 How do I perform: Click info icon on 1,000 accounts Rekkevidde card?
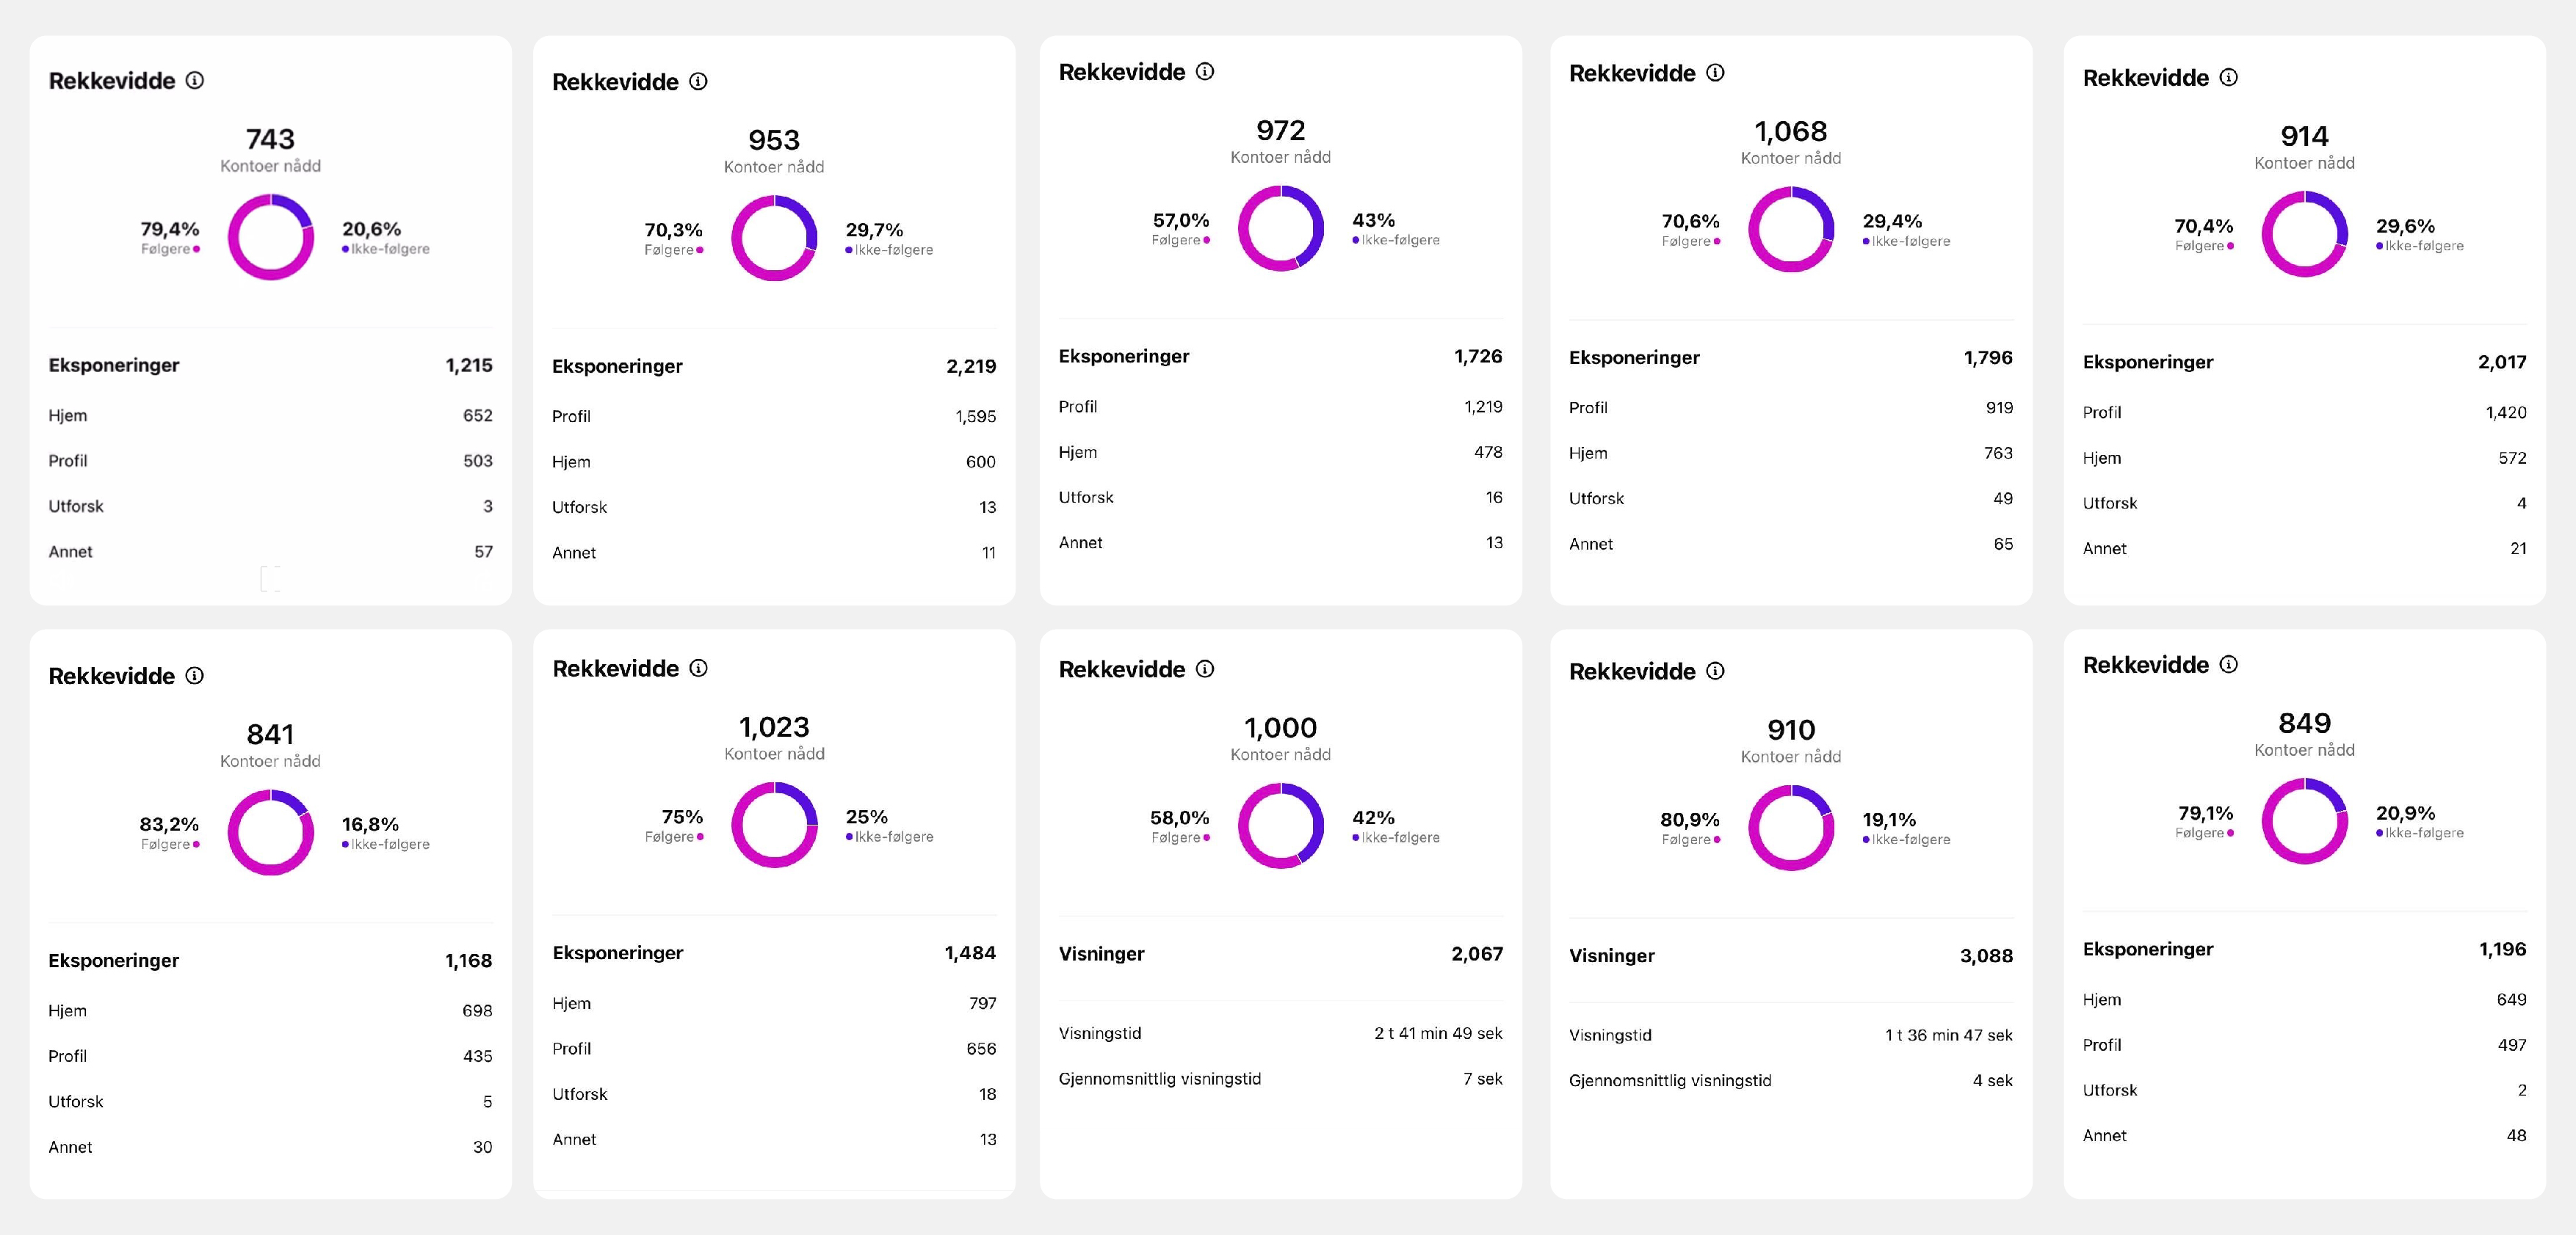click(x=1205, y=668)
